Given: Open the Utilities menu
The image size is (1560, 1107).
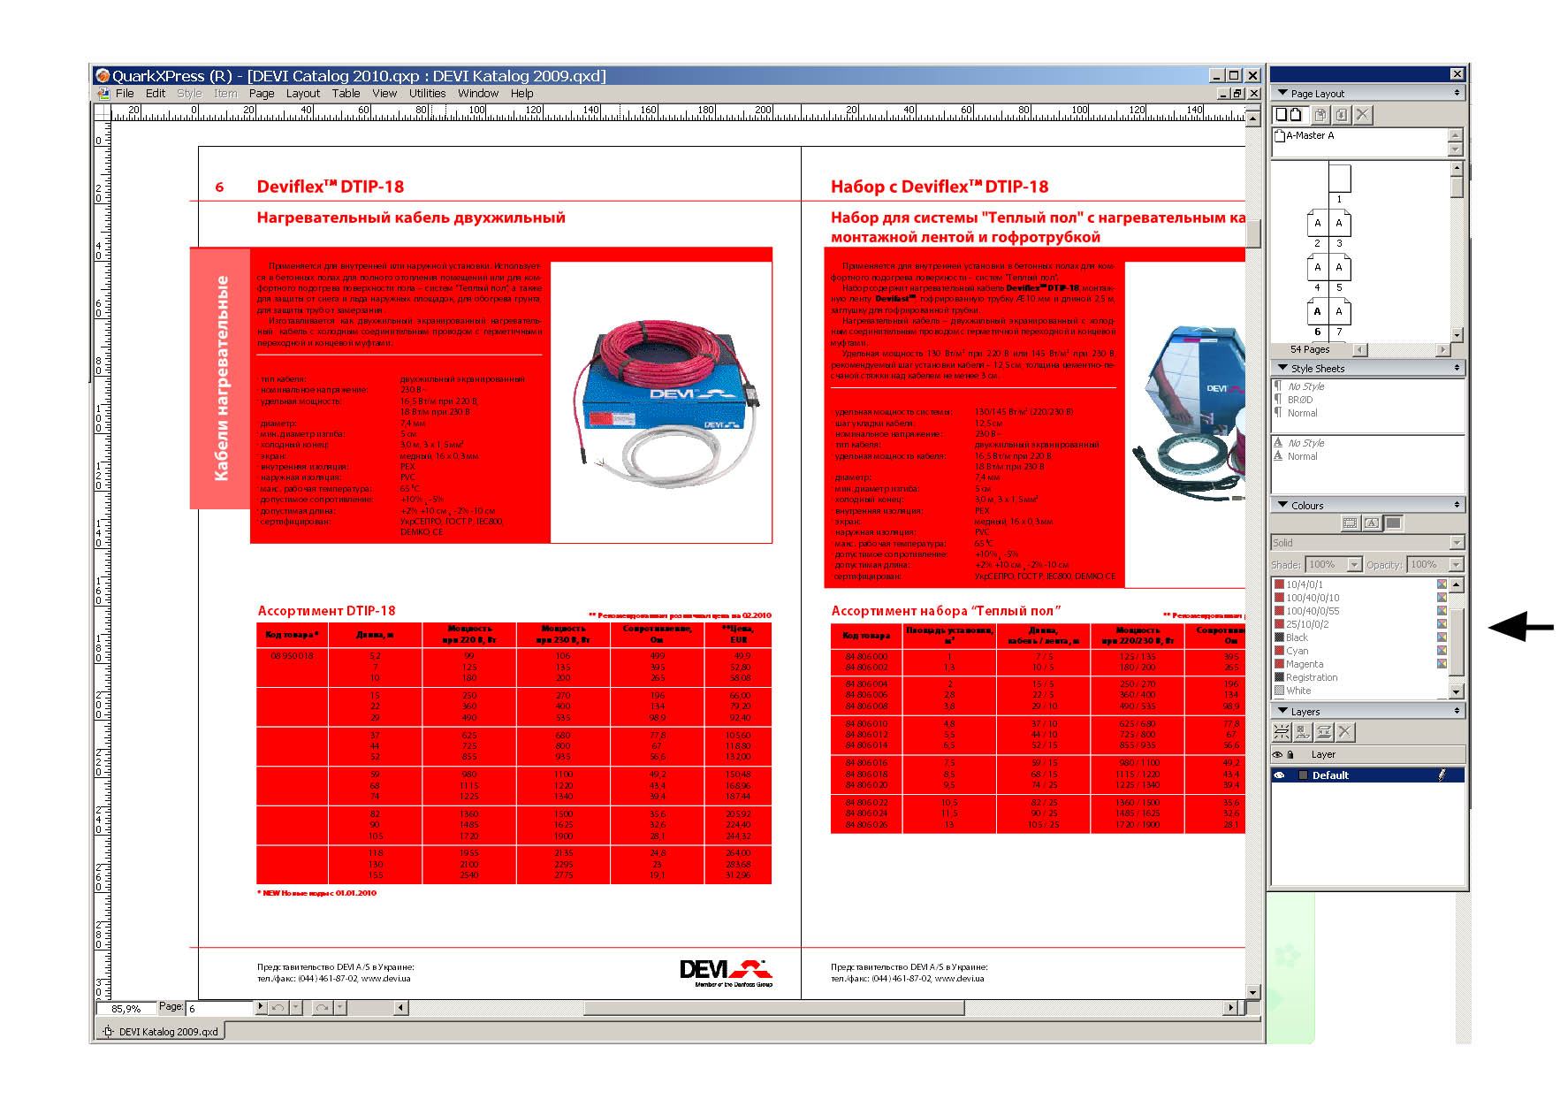Looking at the screenshot, I should [x=427, y=93].
